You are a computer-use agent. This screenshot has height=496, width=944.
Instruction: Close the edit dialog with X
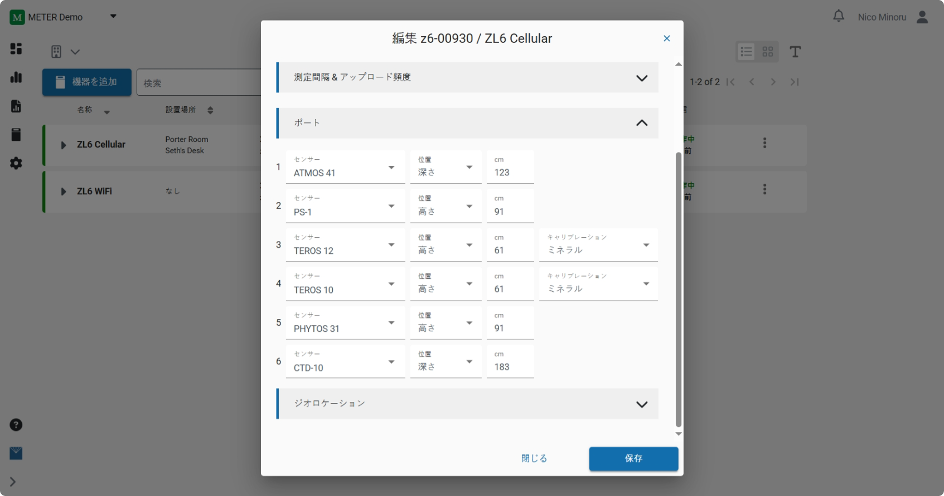pyautogui.click(x=667, y=38)
